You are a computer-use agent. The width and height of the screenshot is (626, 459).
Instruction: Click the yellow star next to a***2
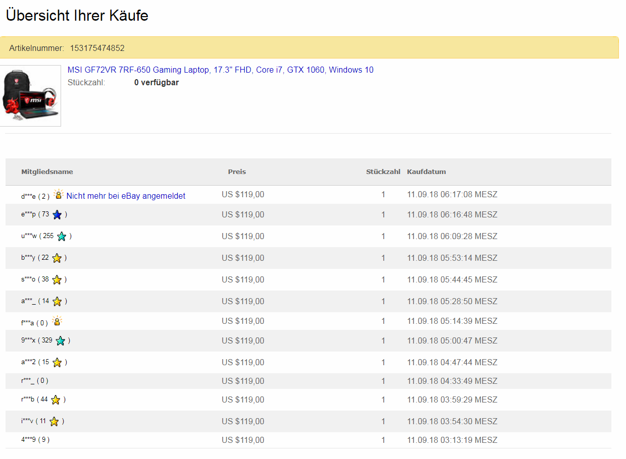coord(57,363)
